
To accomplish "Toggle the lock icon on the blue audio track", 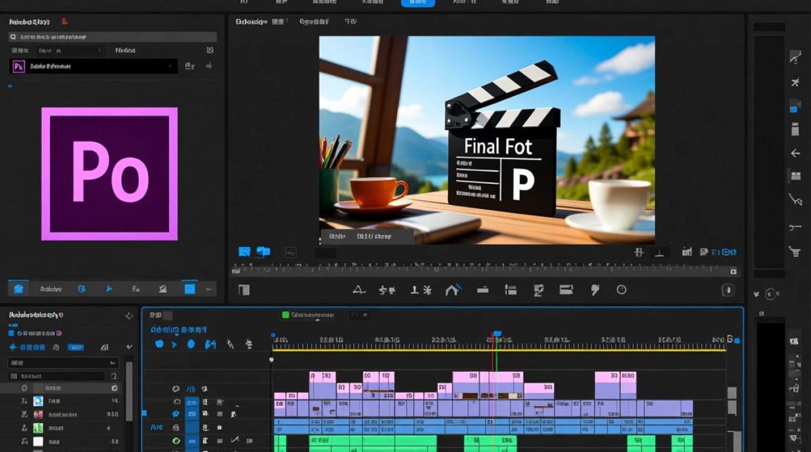I will (176, 427).
